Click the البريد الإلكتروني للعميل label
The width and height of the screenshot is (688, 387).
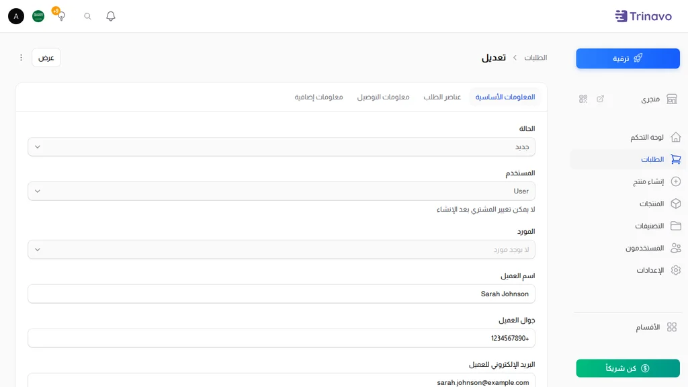[x=502, y=364]
